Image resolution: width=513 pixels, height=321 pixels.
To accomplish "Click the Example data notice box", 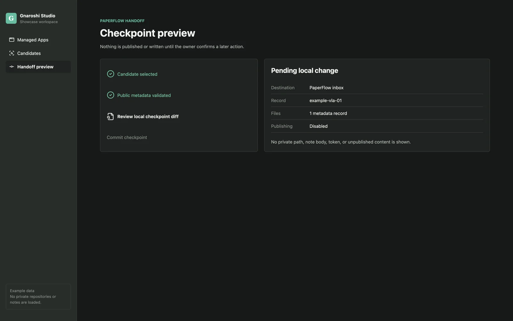I will pos(38,297).
